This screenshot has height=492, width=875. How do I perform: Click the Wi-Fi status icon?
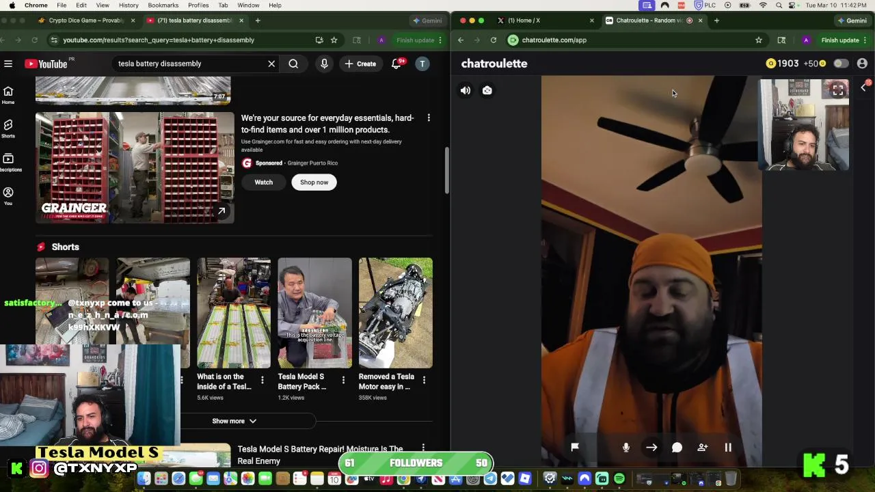763,5
